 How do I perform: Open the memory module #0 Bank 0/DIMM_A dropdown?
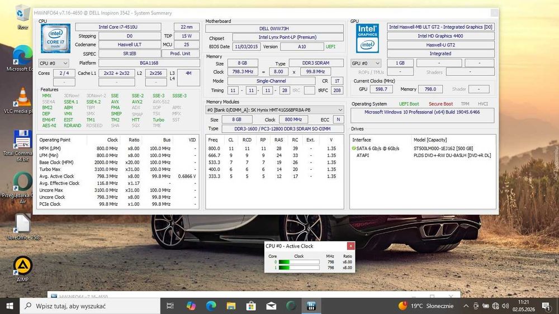274,110
